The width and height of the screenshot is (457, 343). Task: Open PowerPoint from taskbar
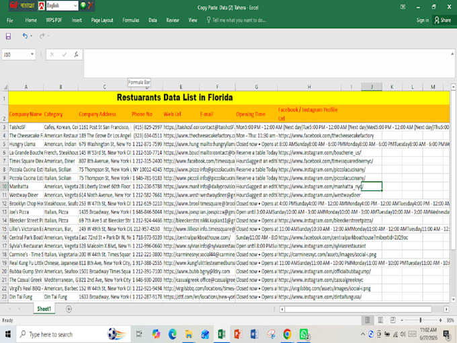point(238,334)
